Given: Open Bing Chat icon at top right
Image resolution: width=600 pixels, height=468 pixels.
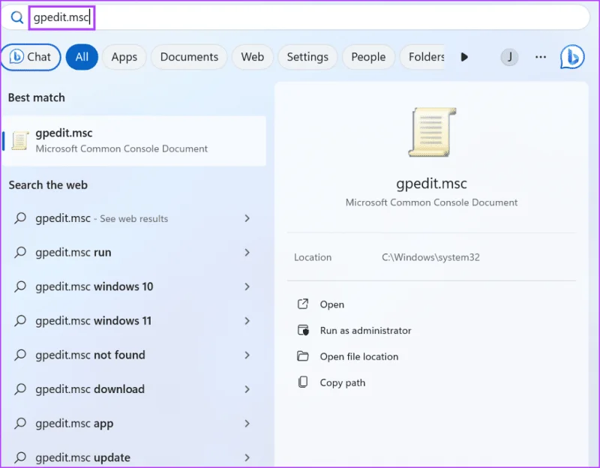Looking at the screenshot, I should (572, 57).
